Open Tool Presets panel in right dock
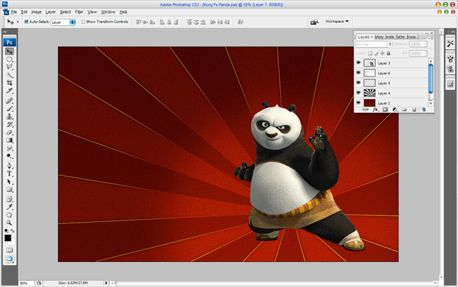 (x=450, y=44)
